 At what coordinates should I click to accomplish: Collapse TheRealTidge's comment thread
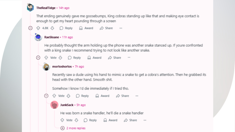coord(30,28)
